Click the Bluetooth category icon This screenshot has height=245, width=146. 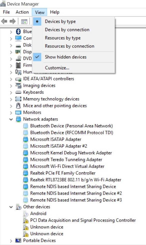click(18, 32)
